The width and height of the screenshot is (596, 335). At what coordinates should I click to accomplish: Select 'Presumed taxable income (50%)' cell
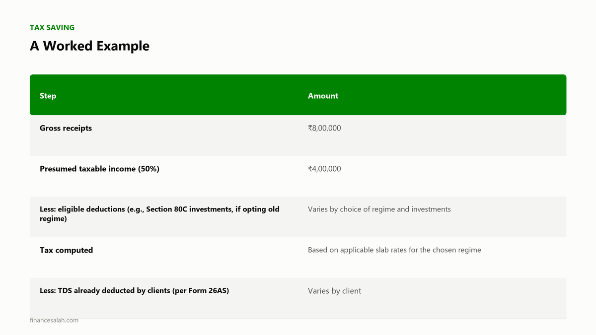click(x=99, y=169)
